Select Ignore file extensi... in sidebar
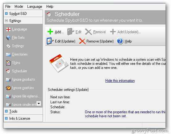Image resolution: width=171 pixels, height=134 pixels. point(26,96)
